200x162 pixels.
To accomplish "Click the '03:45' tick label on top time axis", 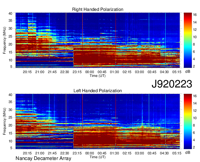I will pos(152,72).
